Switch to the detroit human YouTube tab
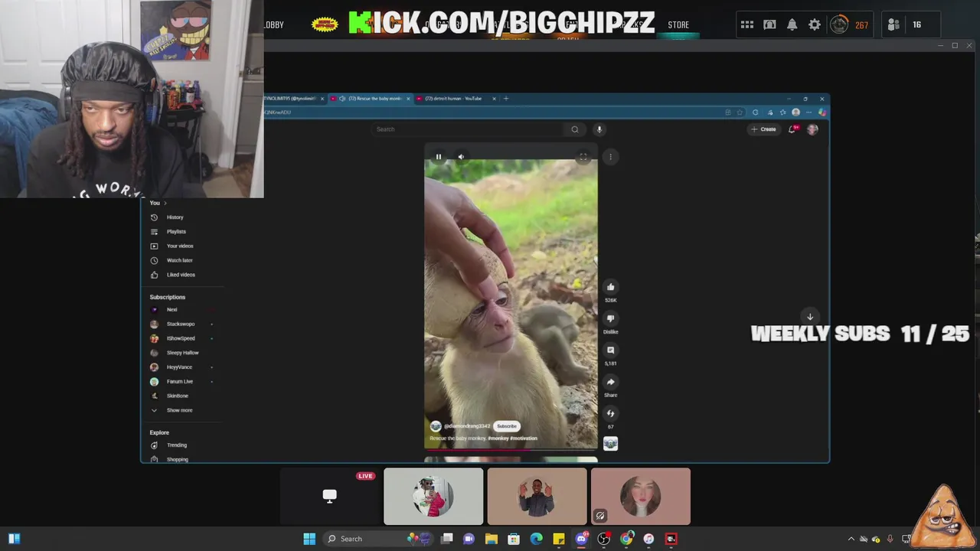Image resolution: width=980 pixels, height=551 pixels. [456, 99]
